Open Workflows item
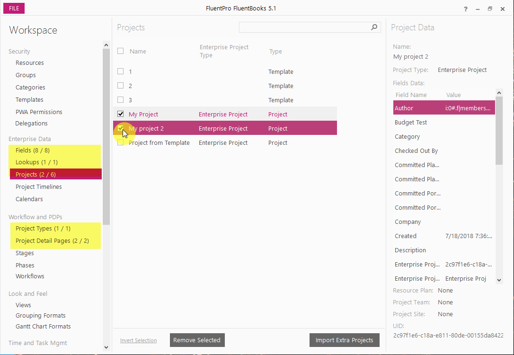This screenshot has width=514, height=355. (x=30, y=276)
